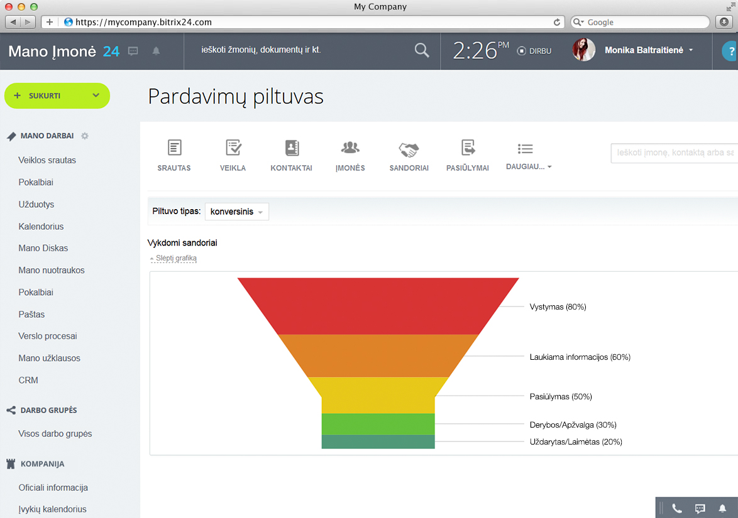Open the Sandoriai handshake icon

coord(409,149)
